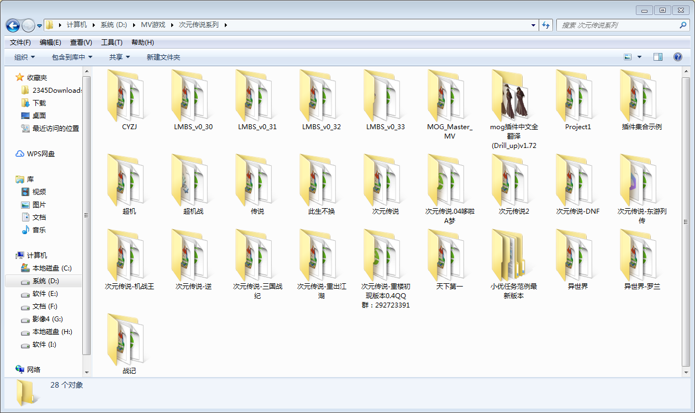Image resolution: width=695 pixels, height=413 pixels.
Task: Select the 小优任务范例最新版本 folder icon
Action: coord(513,255)
